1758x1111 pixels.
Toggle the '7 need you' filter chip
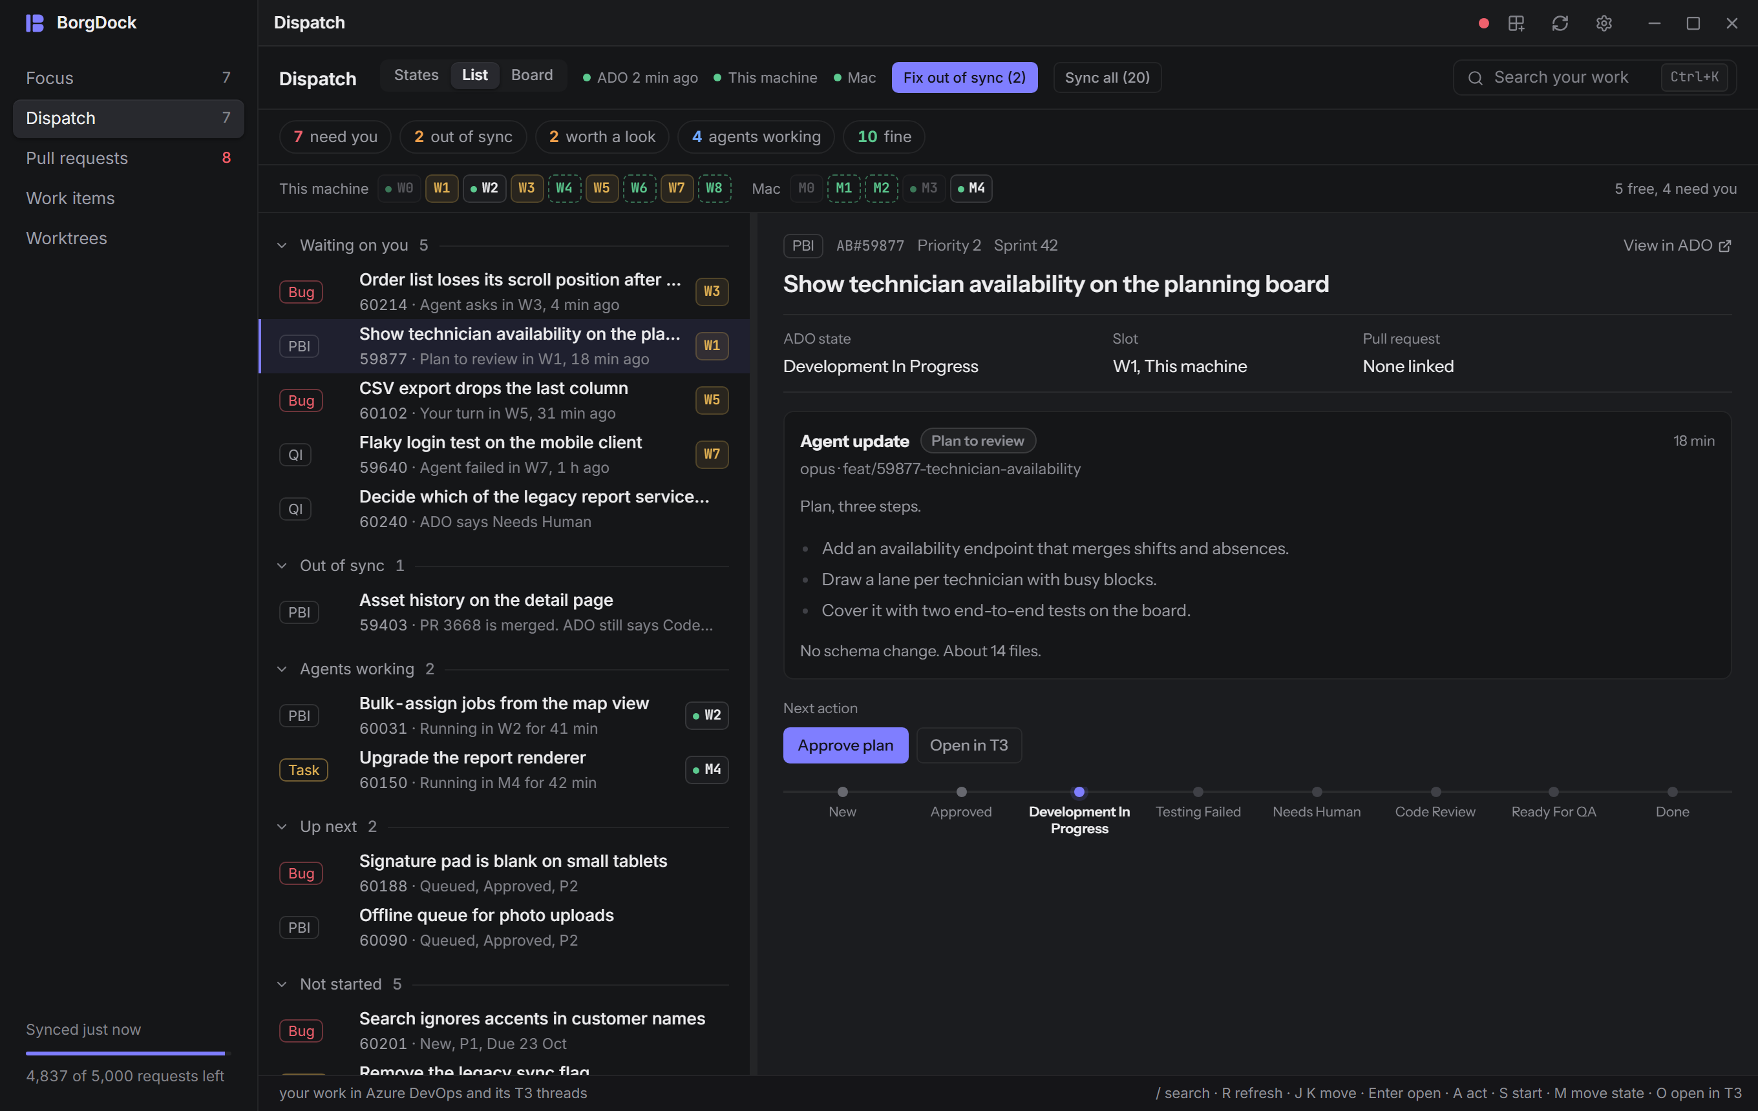click(x=335, y=137)
